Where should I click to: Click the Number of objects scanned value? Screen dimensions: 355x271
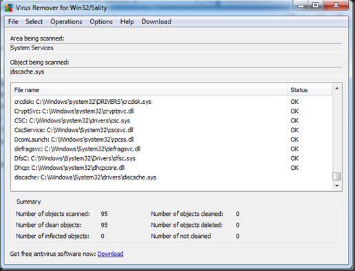(104, 214)
